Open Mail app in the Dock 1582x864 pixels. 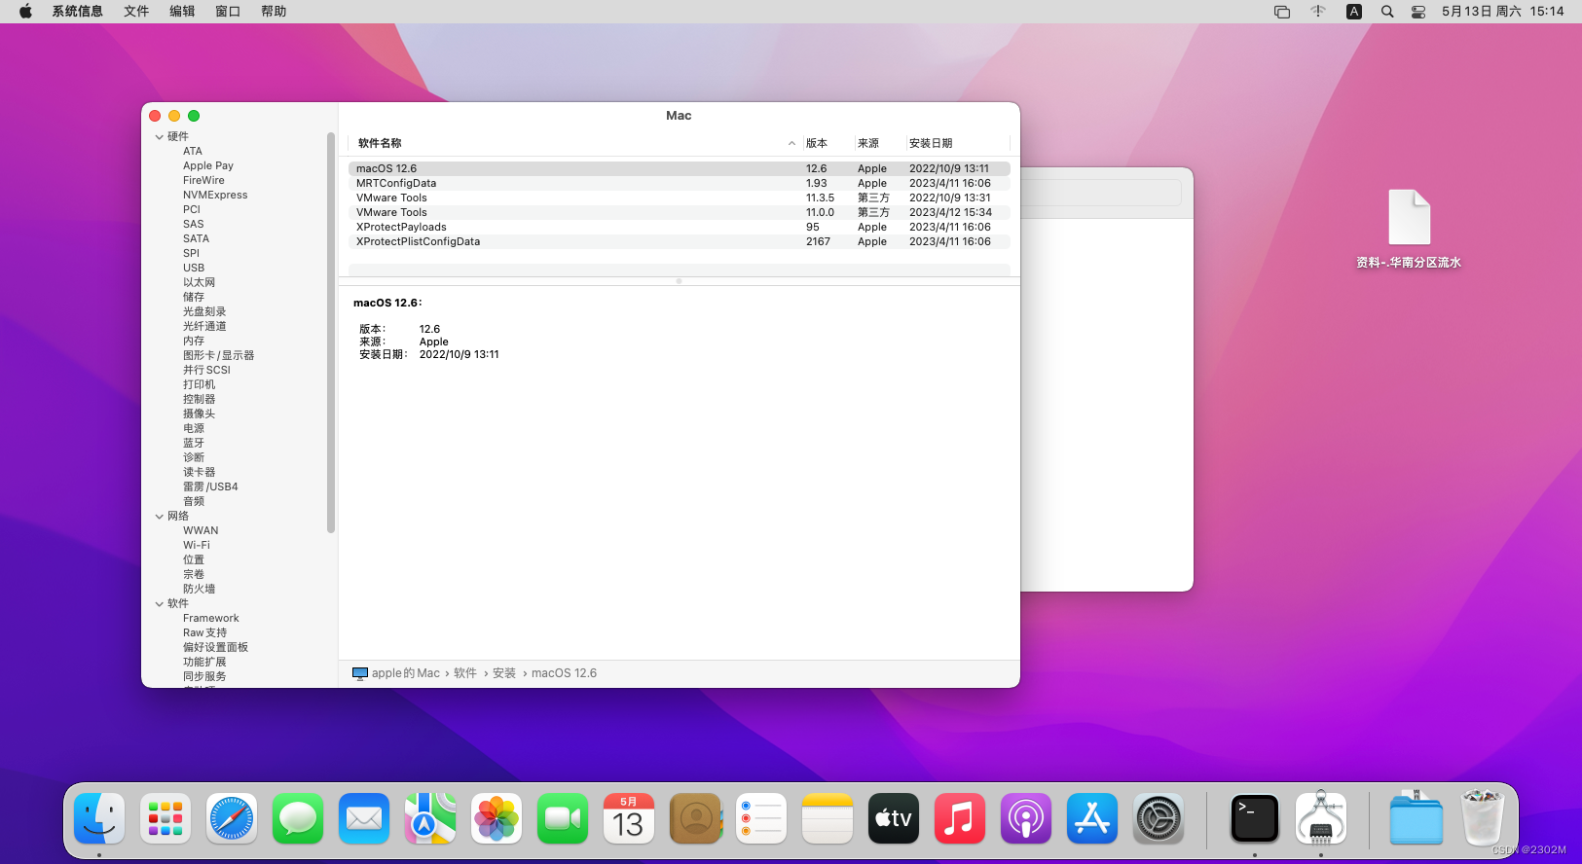(364, 818)
